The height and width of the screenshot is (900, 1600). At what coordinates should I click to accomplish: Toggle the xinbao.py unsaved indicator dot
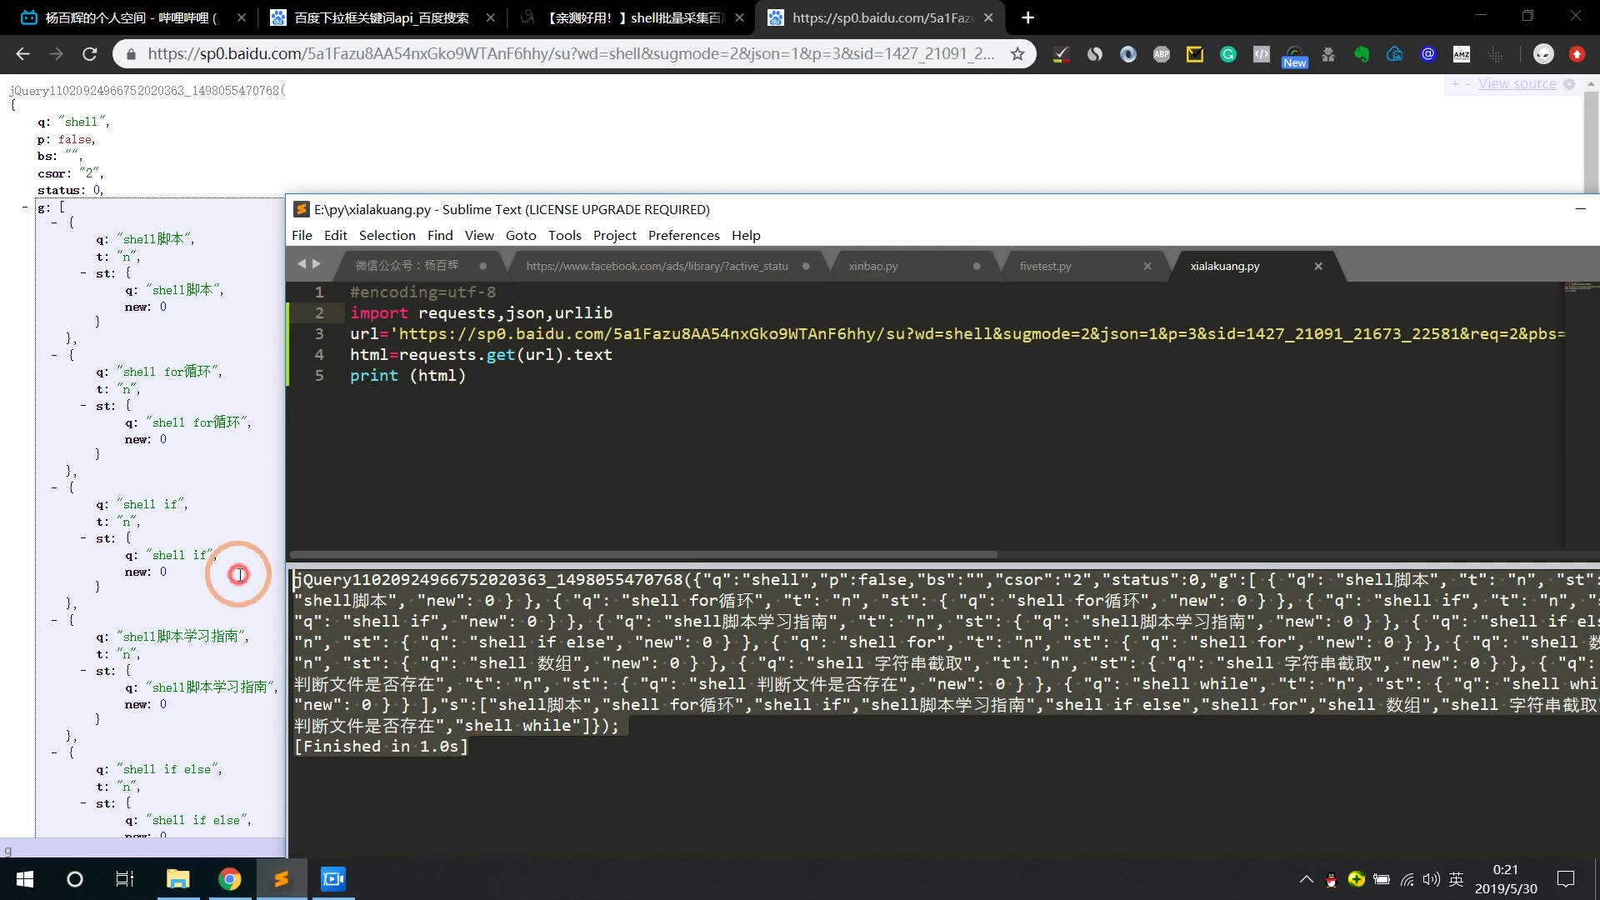coord(976,266)
